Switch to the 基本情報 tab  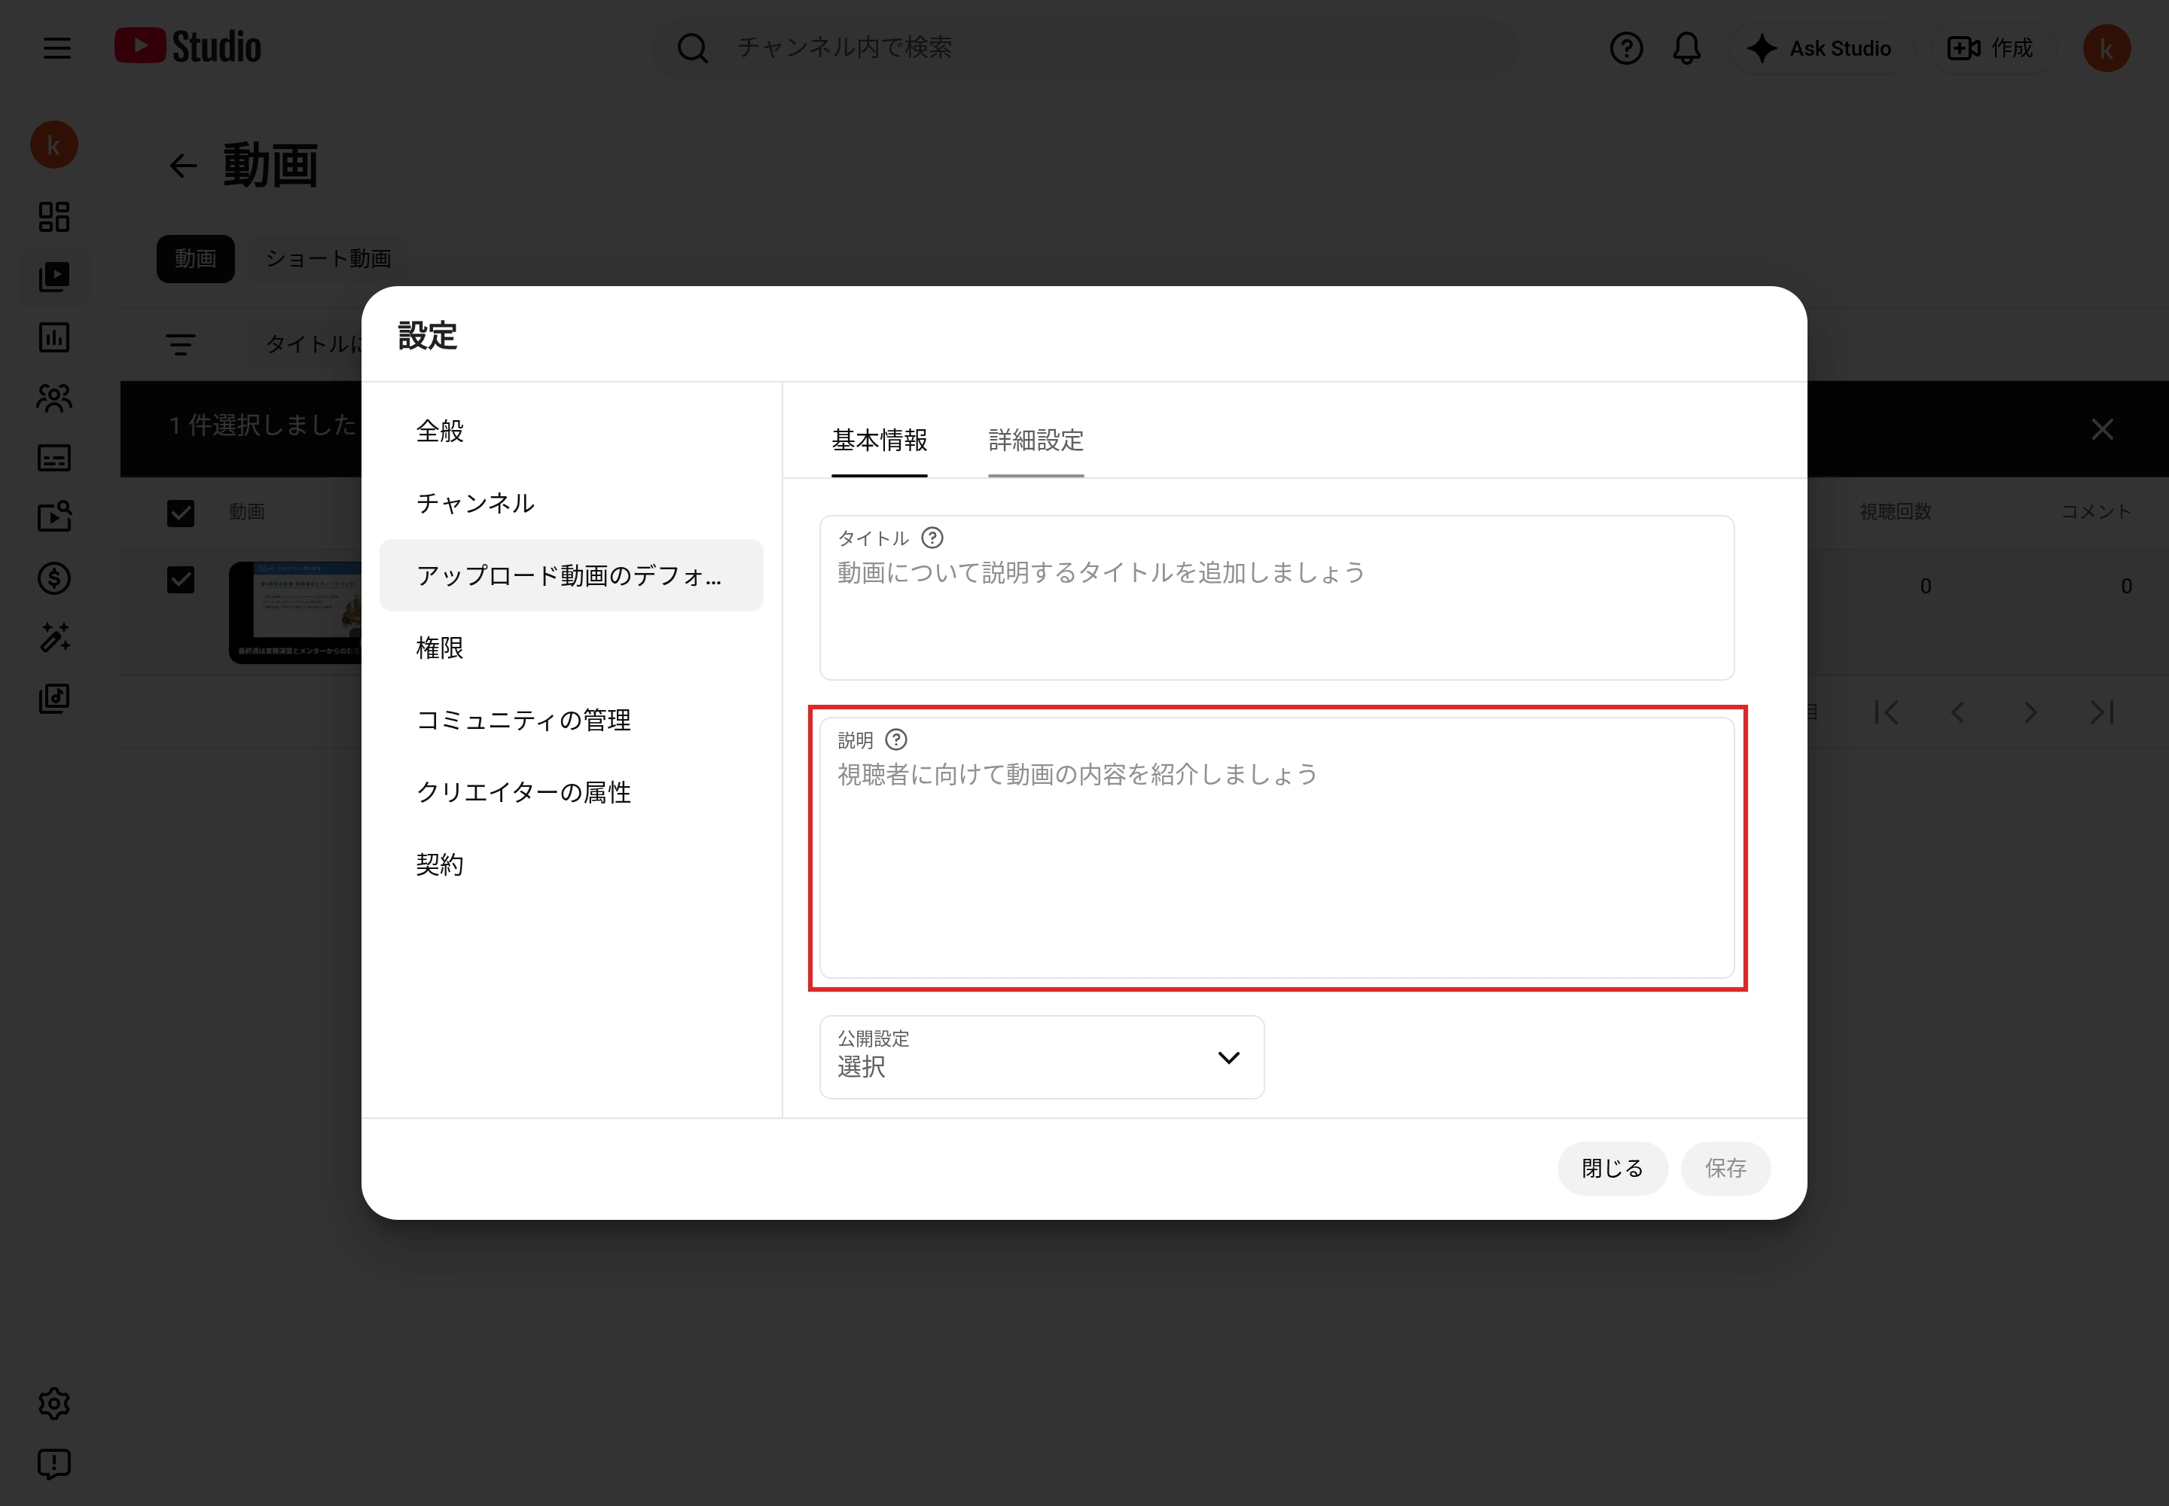coord(879,441)
